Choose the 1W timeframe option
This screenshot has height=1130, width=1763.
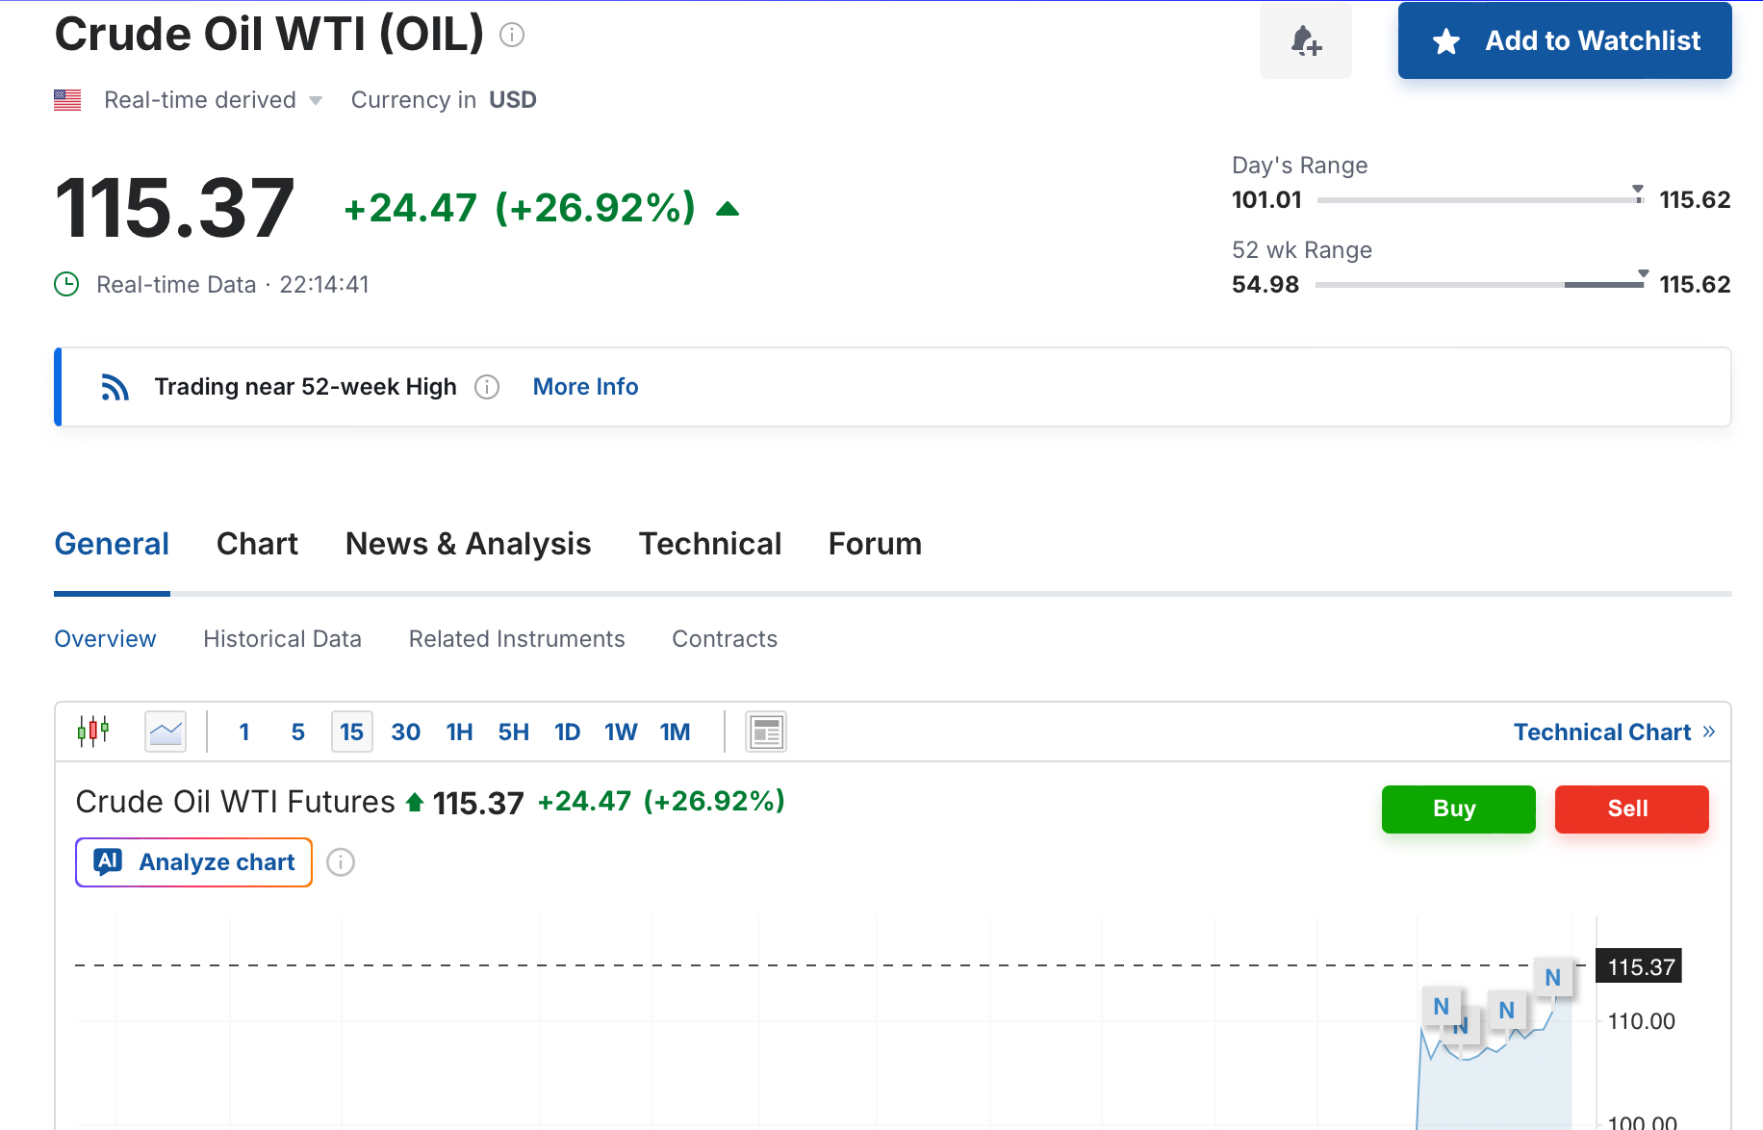[x=621, y=732]
